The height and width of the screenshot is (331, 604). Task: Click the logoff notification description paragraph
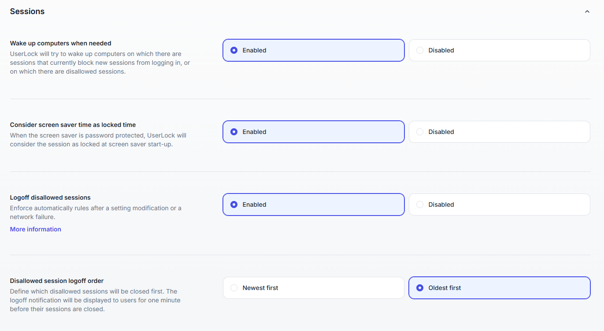pos(95,300)
